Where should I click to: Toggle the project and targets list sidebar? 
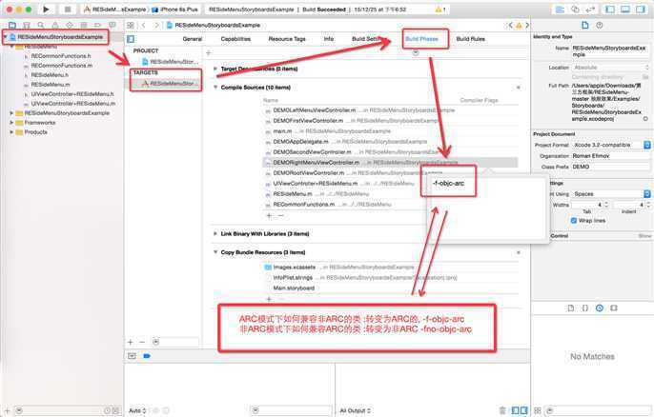point(131,39)
